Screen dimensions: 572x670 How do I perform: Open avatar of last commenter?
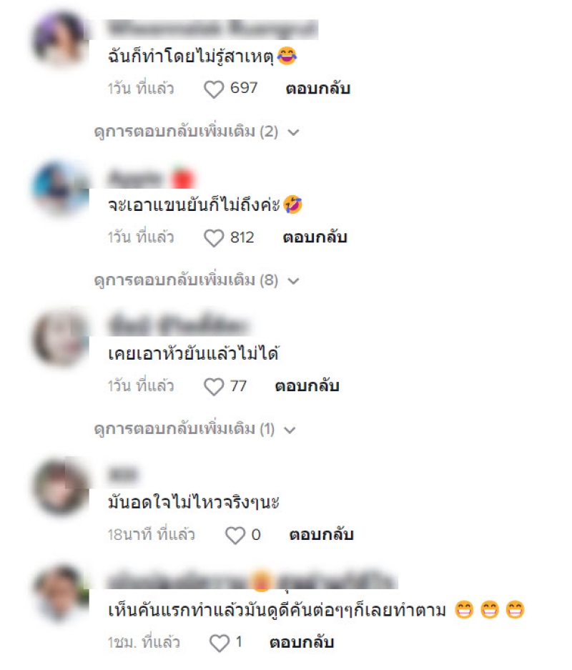pos(60,593)
